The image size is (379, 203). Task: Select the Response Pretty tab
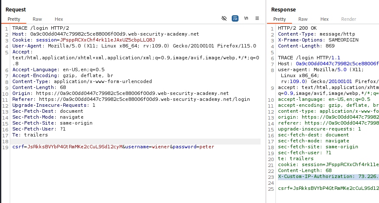pos(279,19)
